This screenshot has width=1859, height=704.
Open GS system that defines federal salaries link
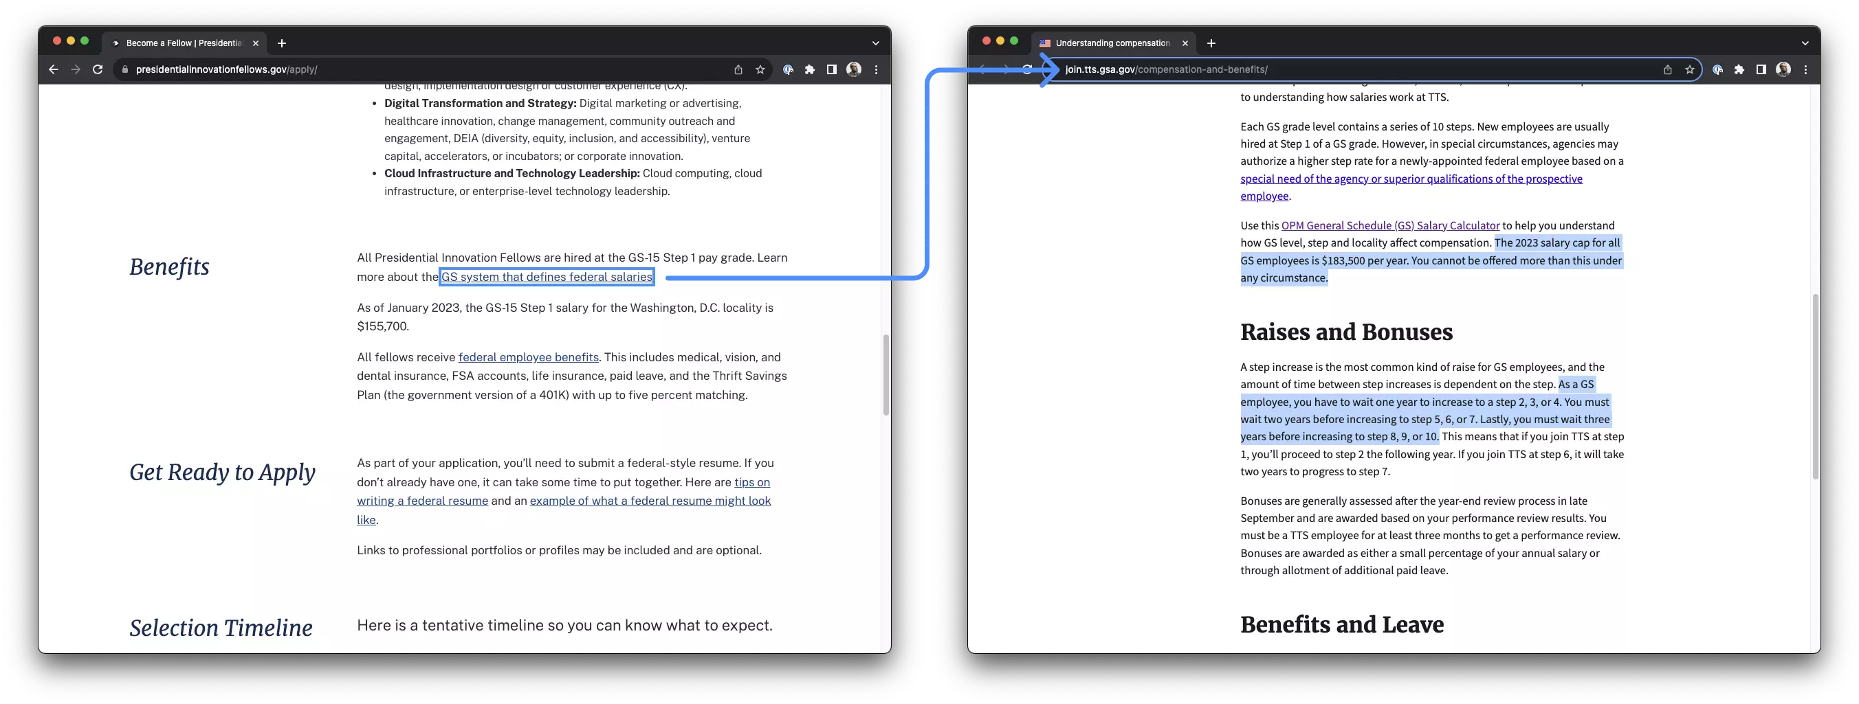tap(547, 277)
